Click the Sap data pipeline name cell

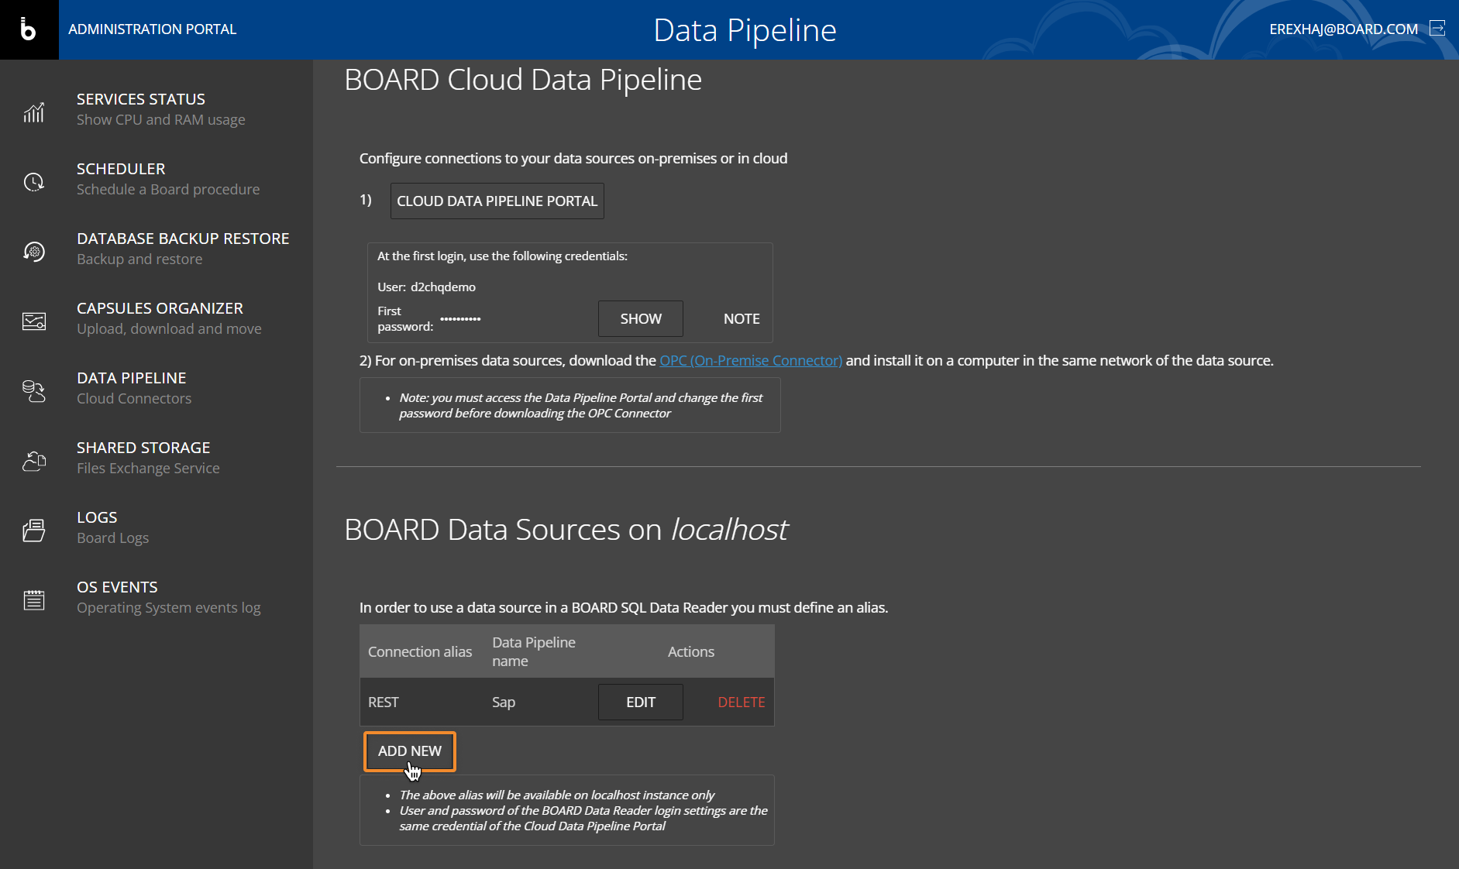[x=504, y=702]
